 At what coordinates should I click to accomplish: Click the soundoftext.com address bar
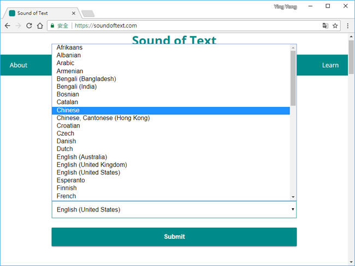click(193, 26)
